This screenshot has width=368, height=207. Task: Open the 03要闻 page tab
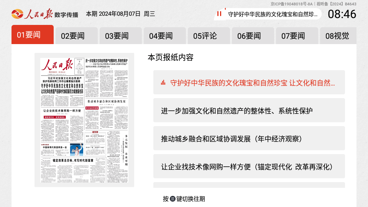[x=121, y=36]
